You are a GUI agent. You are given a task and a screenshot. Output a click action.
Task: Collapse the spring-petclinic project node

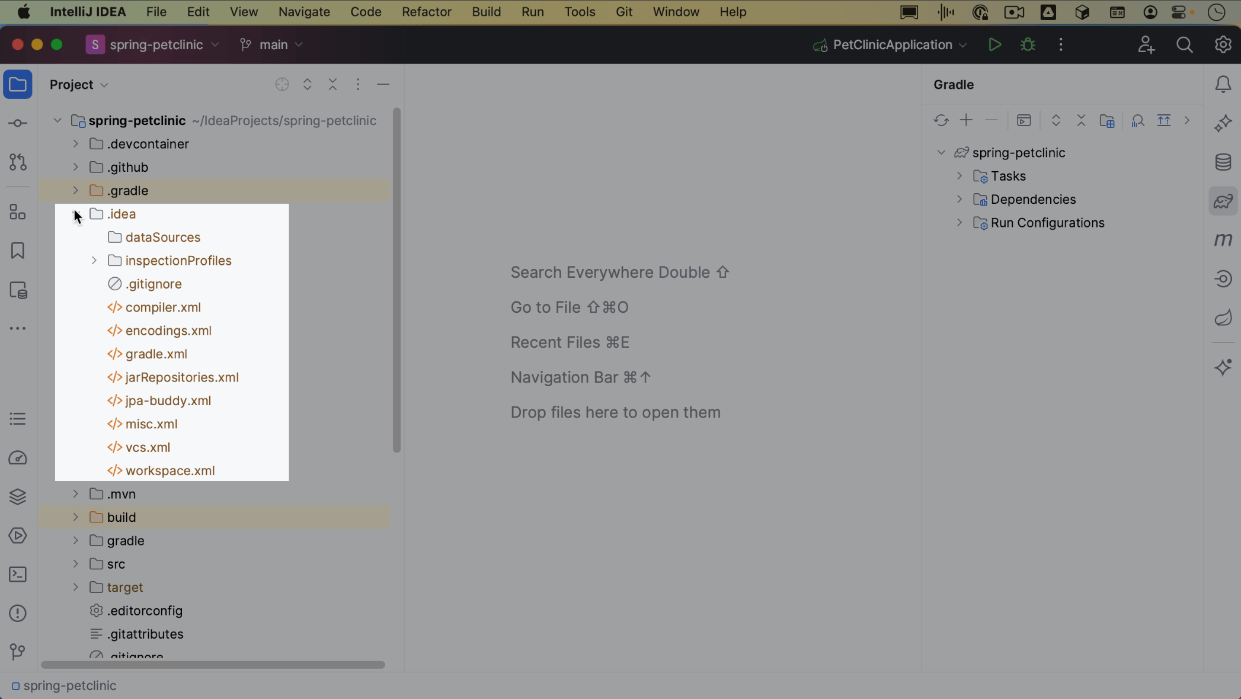pyautogui.click(x=941, y=152)
